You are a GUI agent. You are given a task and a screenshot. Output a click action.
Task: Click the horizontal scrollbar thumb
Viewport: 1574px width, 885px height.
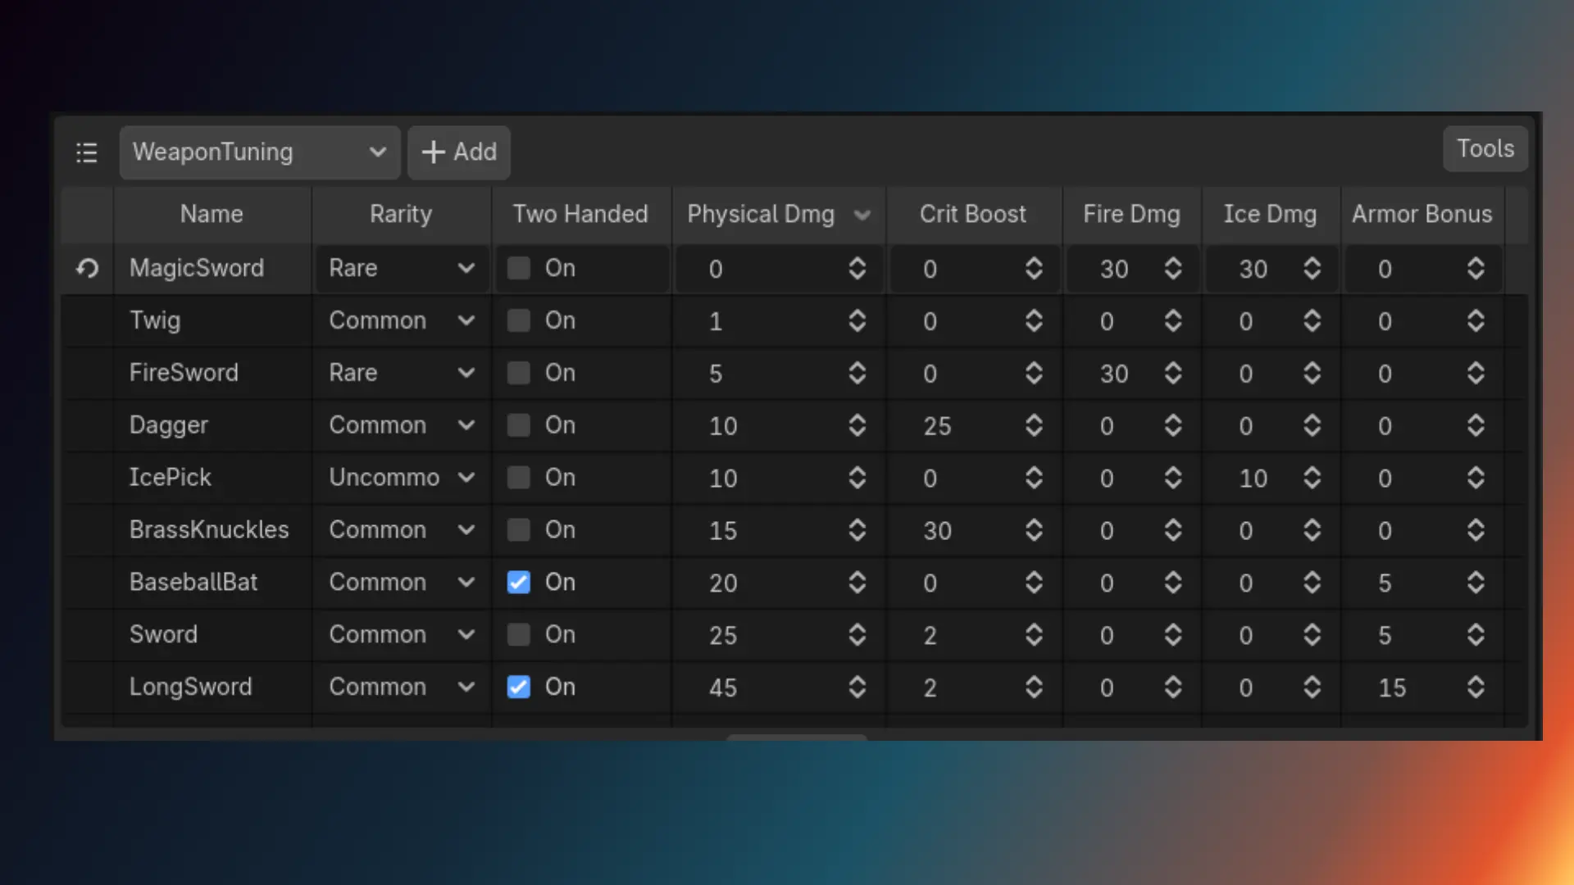click(x=797, y=737)
